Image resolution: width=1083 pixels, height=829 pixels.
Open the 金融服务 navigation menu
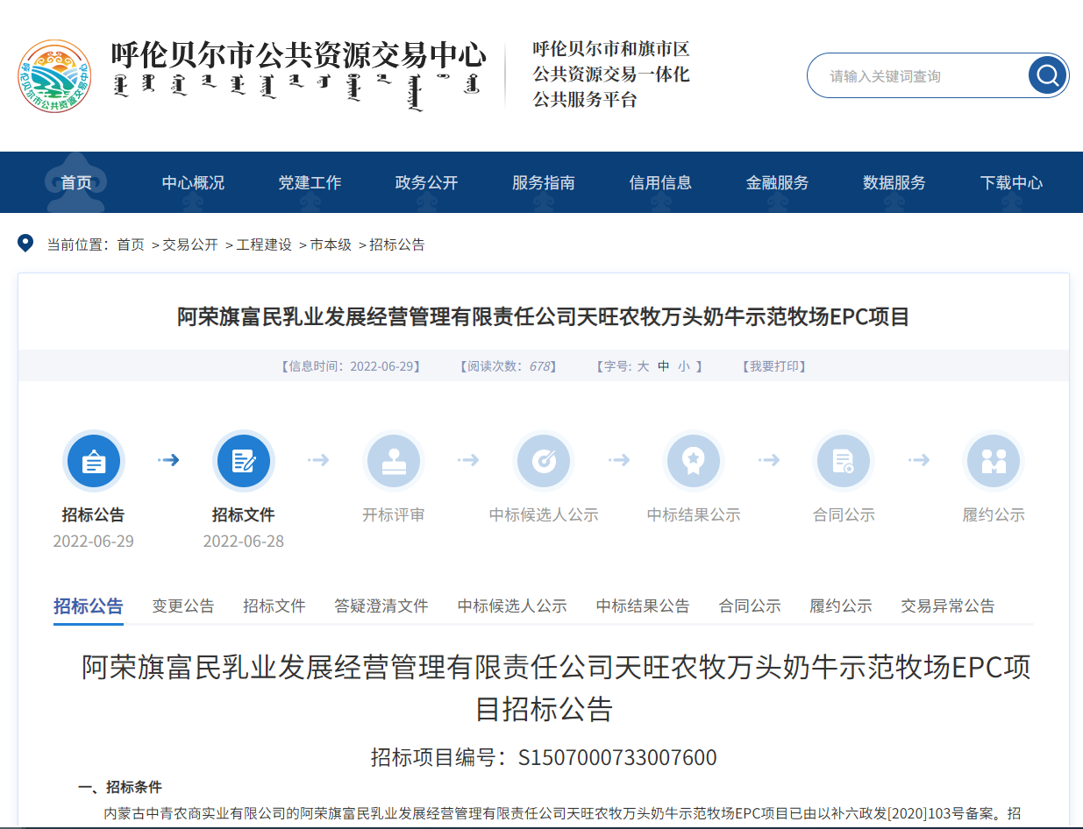pyautogui.click(x=778, y=182)
